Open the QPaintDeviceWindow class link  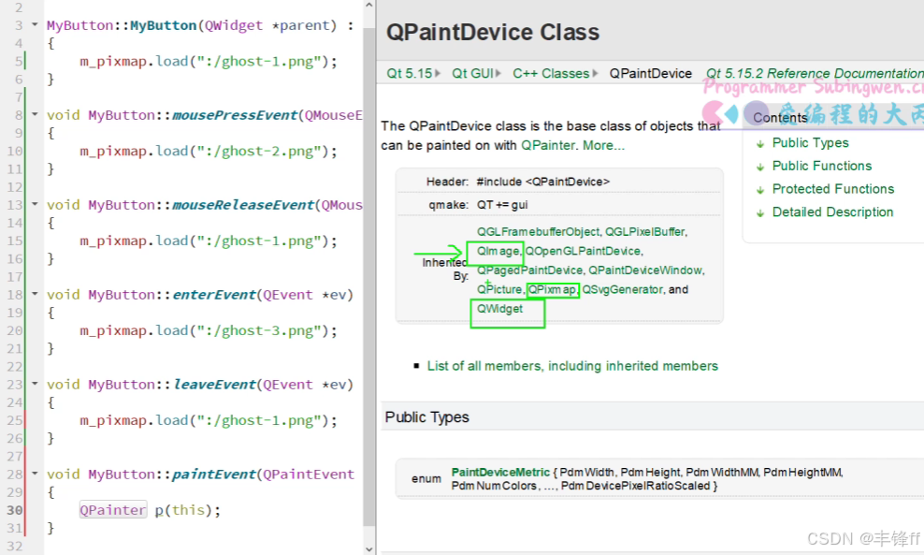point(645,270)
